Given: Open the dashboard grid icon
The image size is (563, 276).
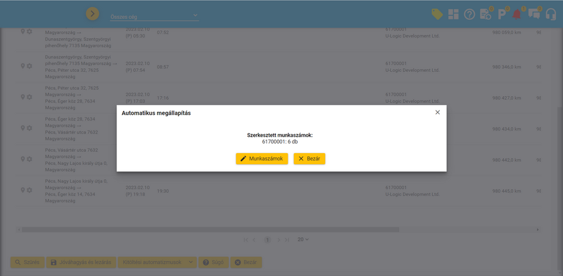Looking at the screenshot, I should pos(453,14).
